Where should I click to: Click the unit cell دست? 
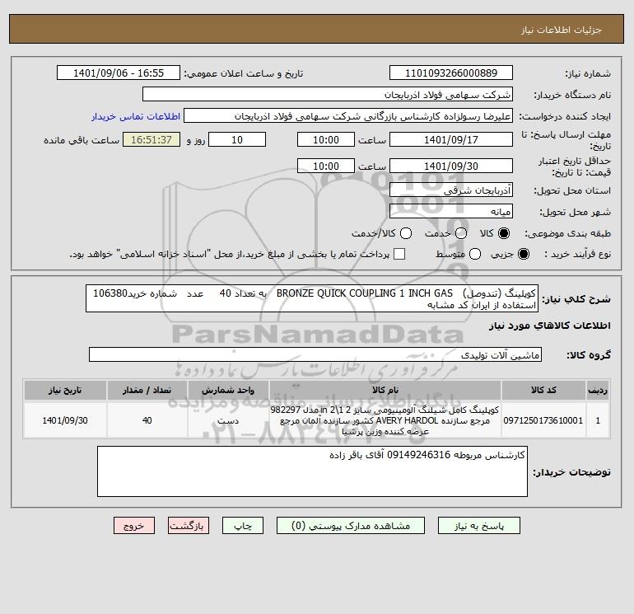tap(228, 420)
